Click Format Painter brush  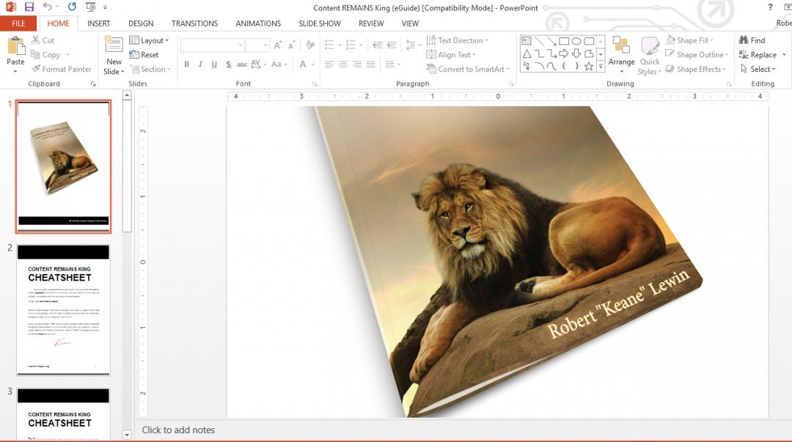tap(61, 69)
